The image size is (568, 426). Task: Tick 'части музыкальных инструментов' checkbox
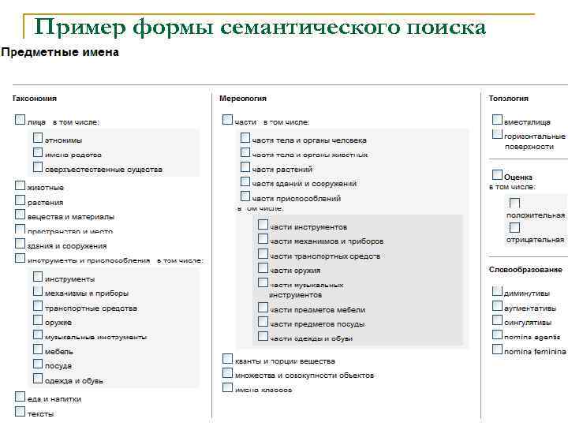(x=263, y=283)
